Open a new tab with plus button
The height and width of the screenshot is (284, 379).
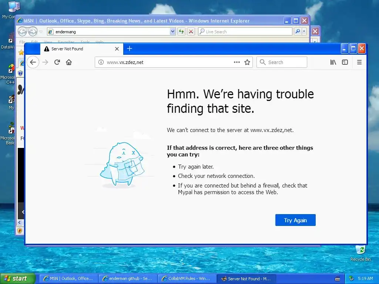pyautogui.click(x=130, y=49)
